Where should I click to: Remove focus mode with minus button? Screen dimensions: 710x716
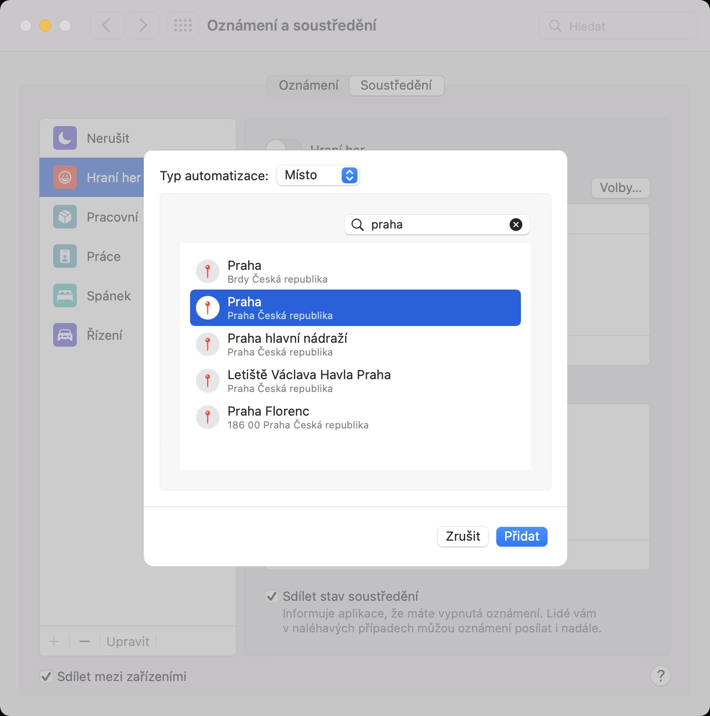click(85, 641)
